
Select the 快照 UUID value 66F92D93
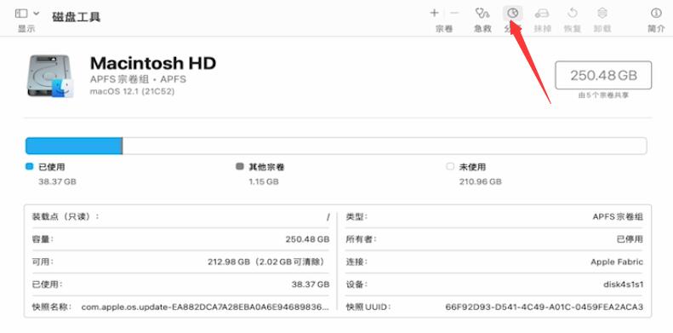[x=545, y=307]
